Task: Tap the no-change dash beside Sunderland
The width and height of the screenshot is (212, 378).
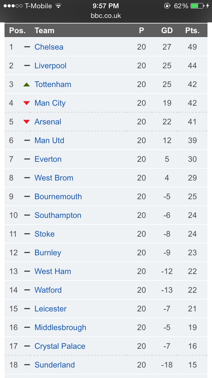Action: point(27,365)
